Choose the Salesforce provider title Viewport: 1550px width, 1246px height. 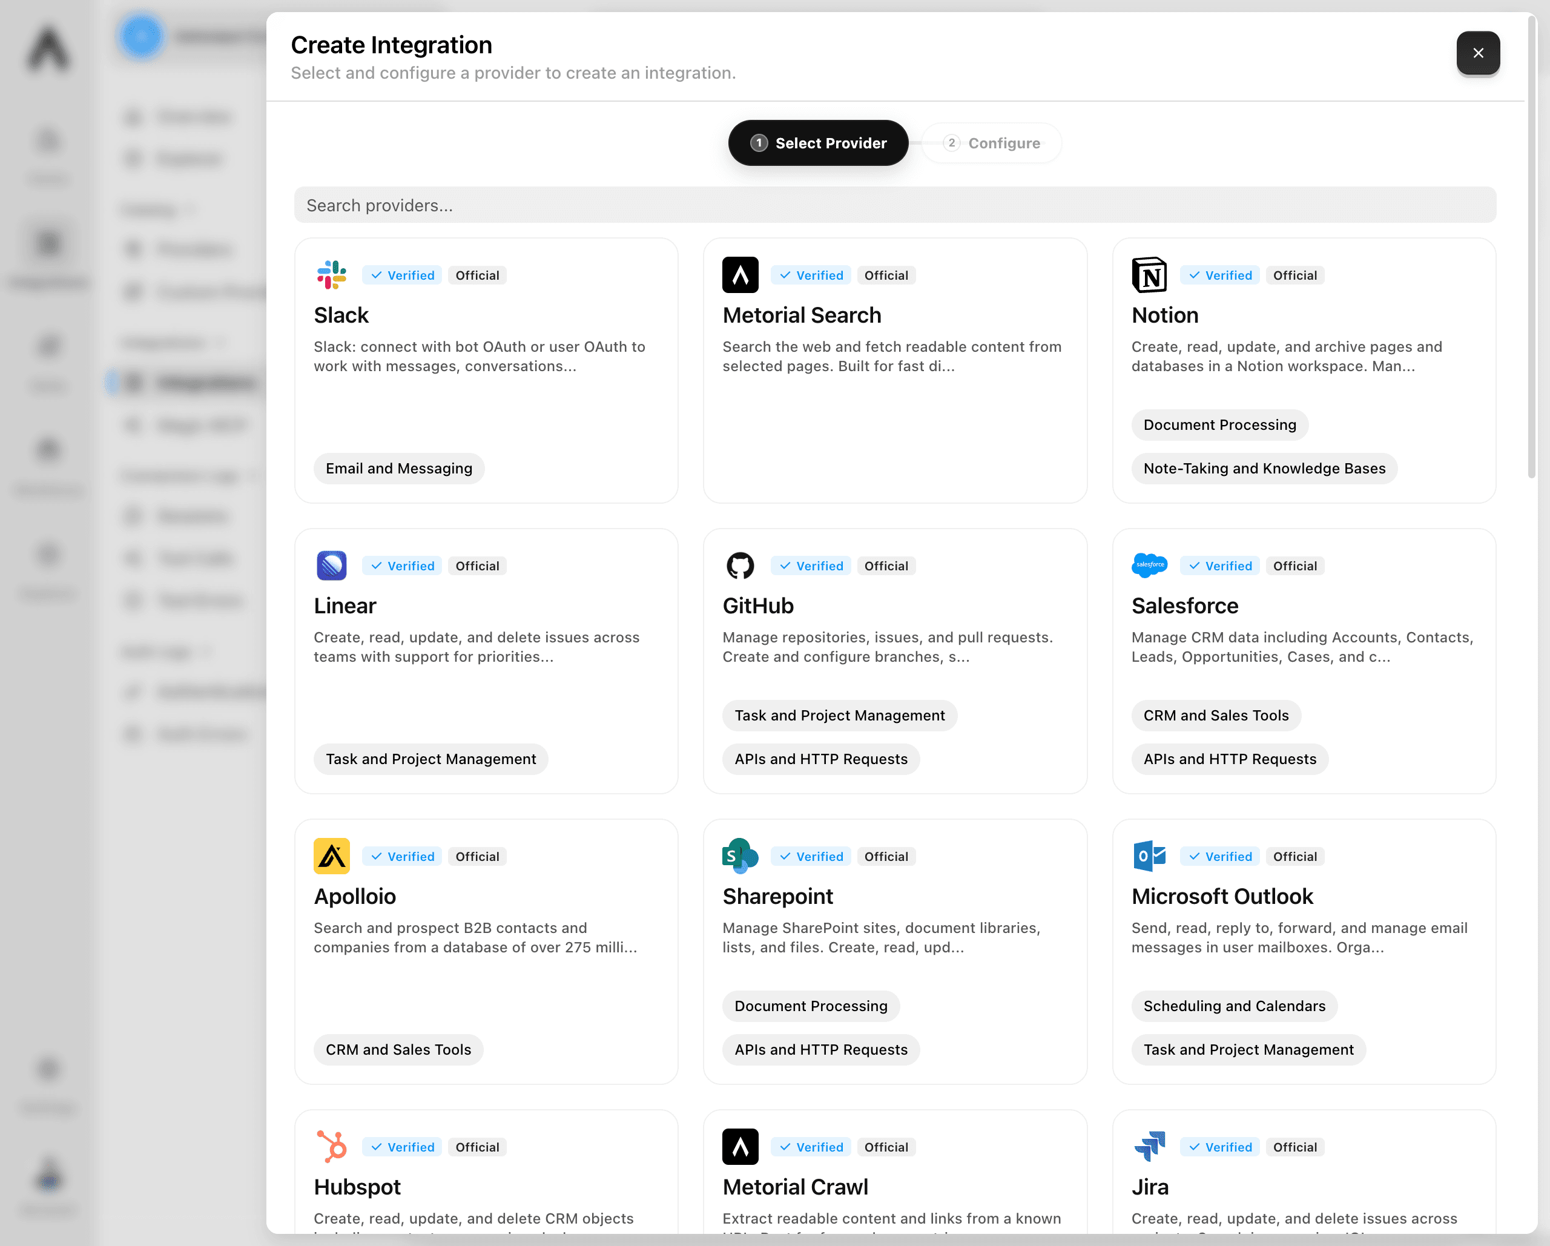(x=1185, y=606)
